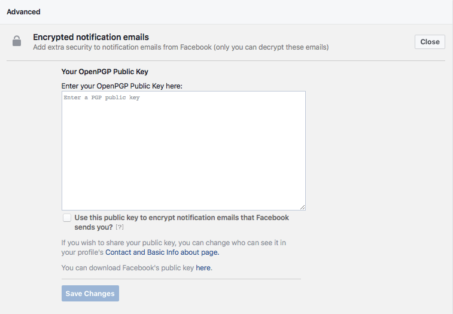
Task: Click the Encrypted notification emails heading
Action: [x=91, y=37]
